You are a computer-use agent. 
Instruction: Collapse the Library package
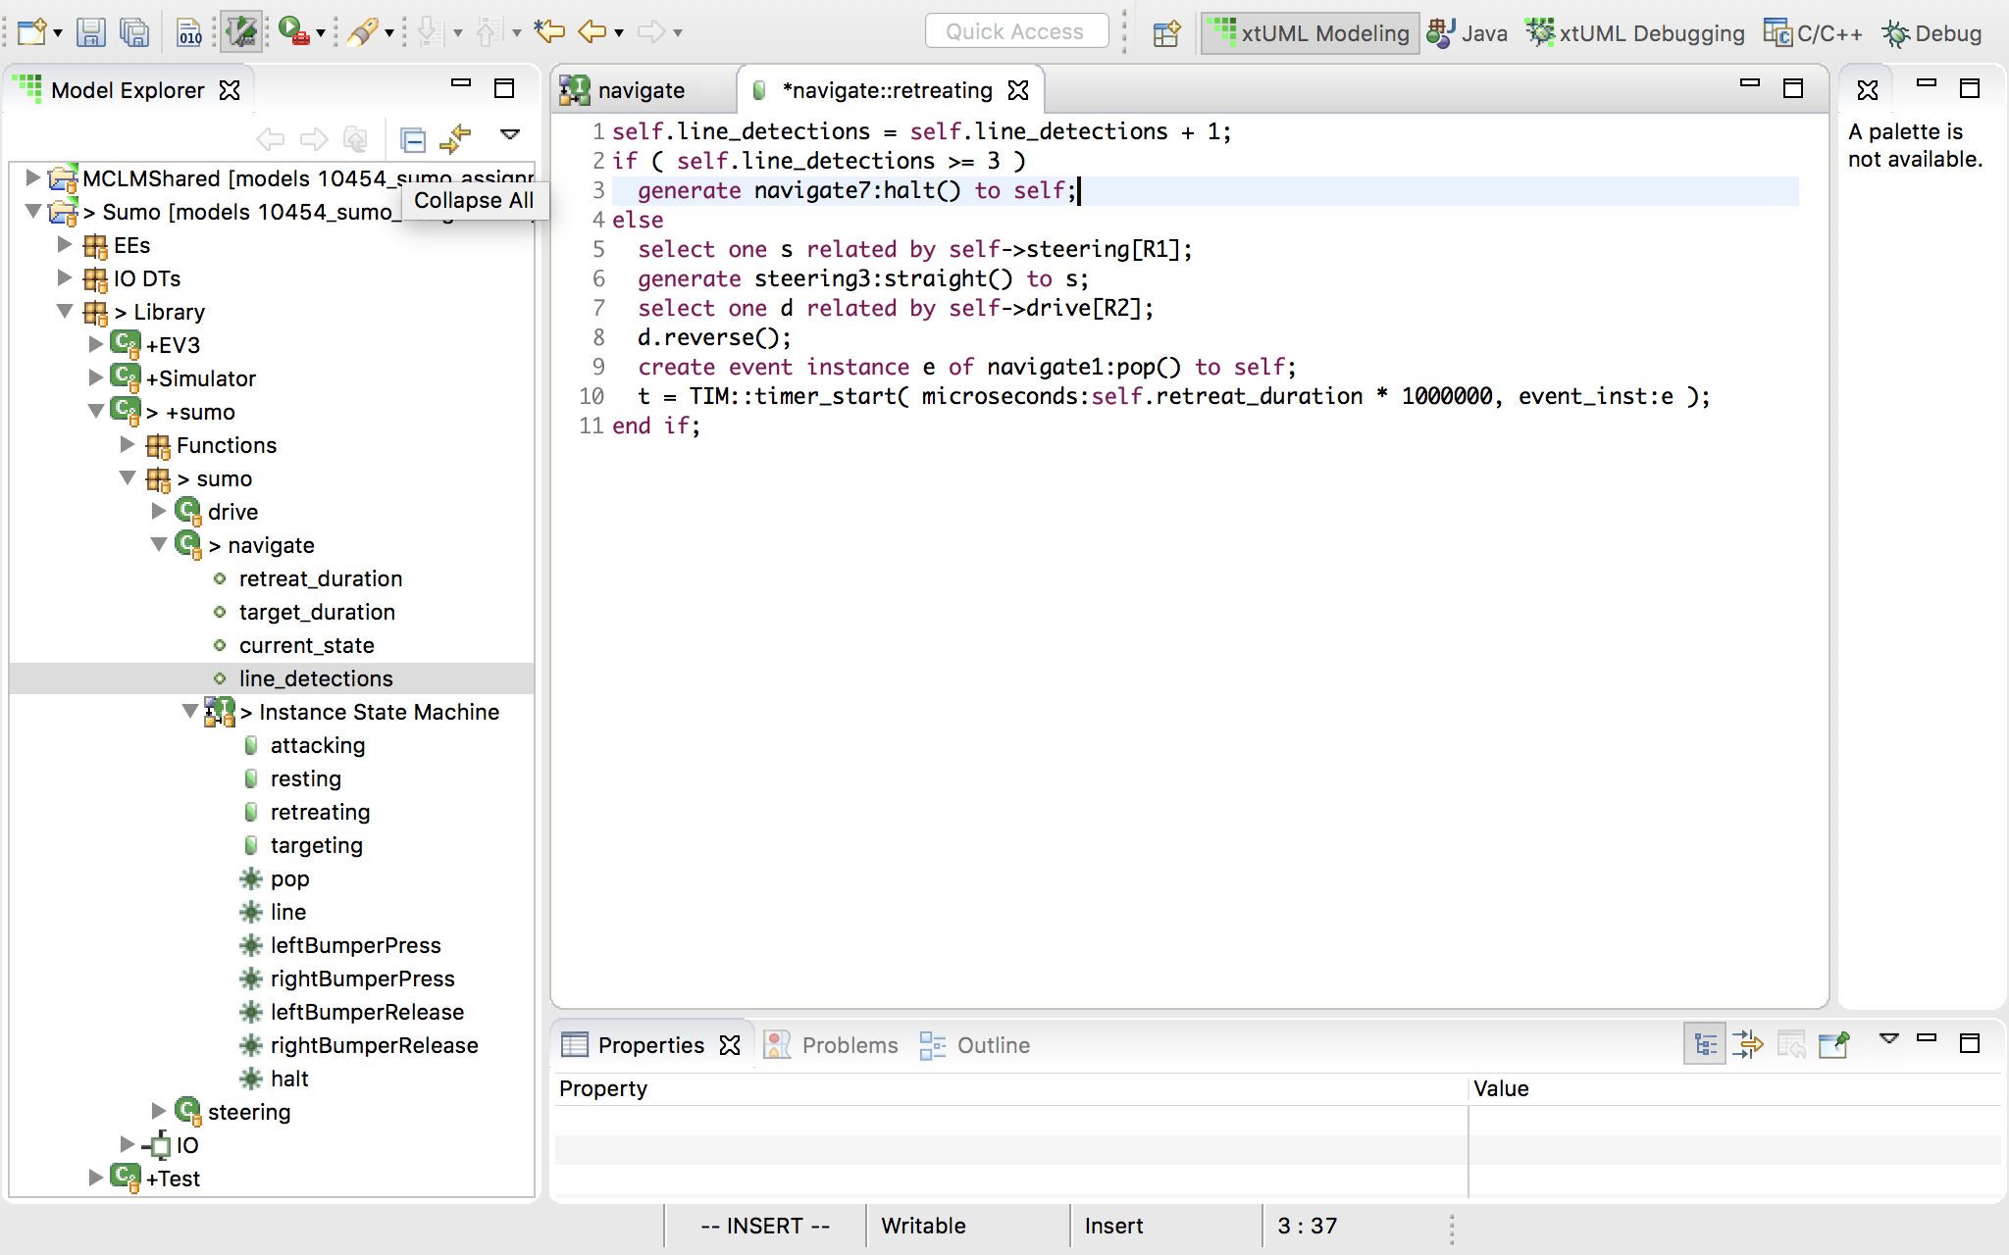65,311
